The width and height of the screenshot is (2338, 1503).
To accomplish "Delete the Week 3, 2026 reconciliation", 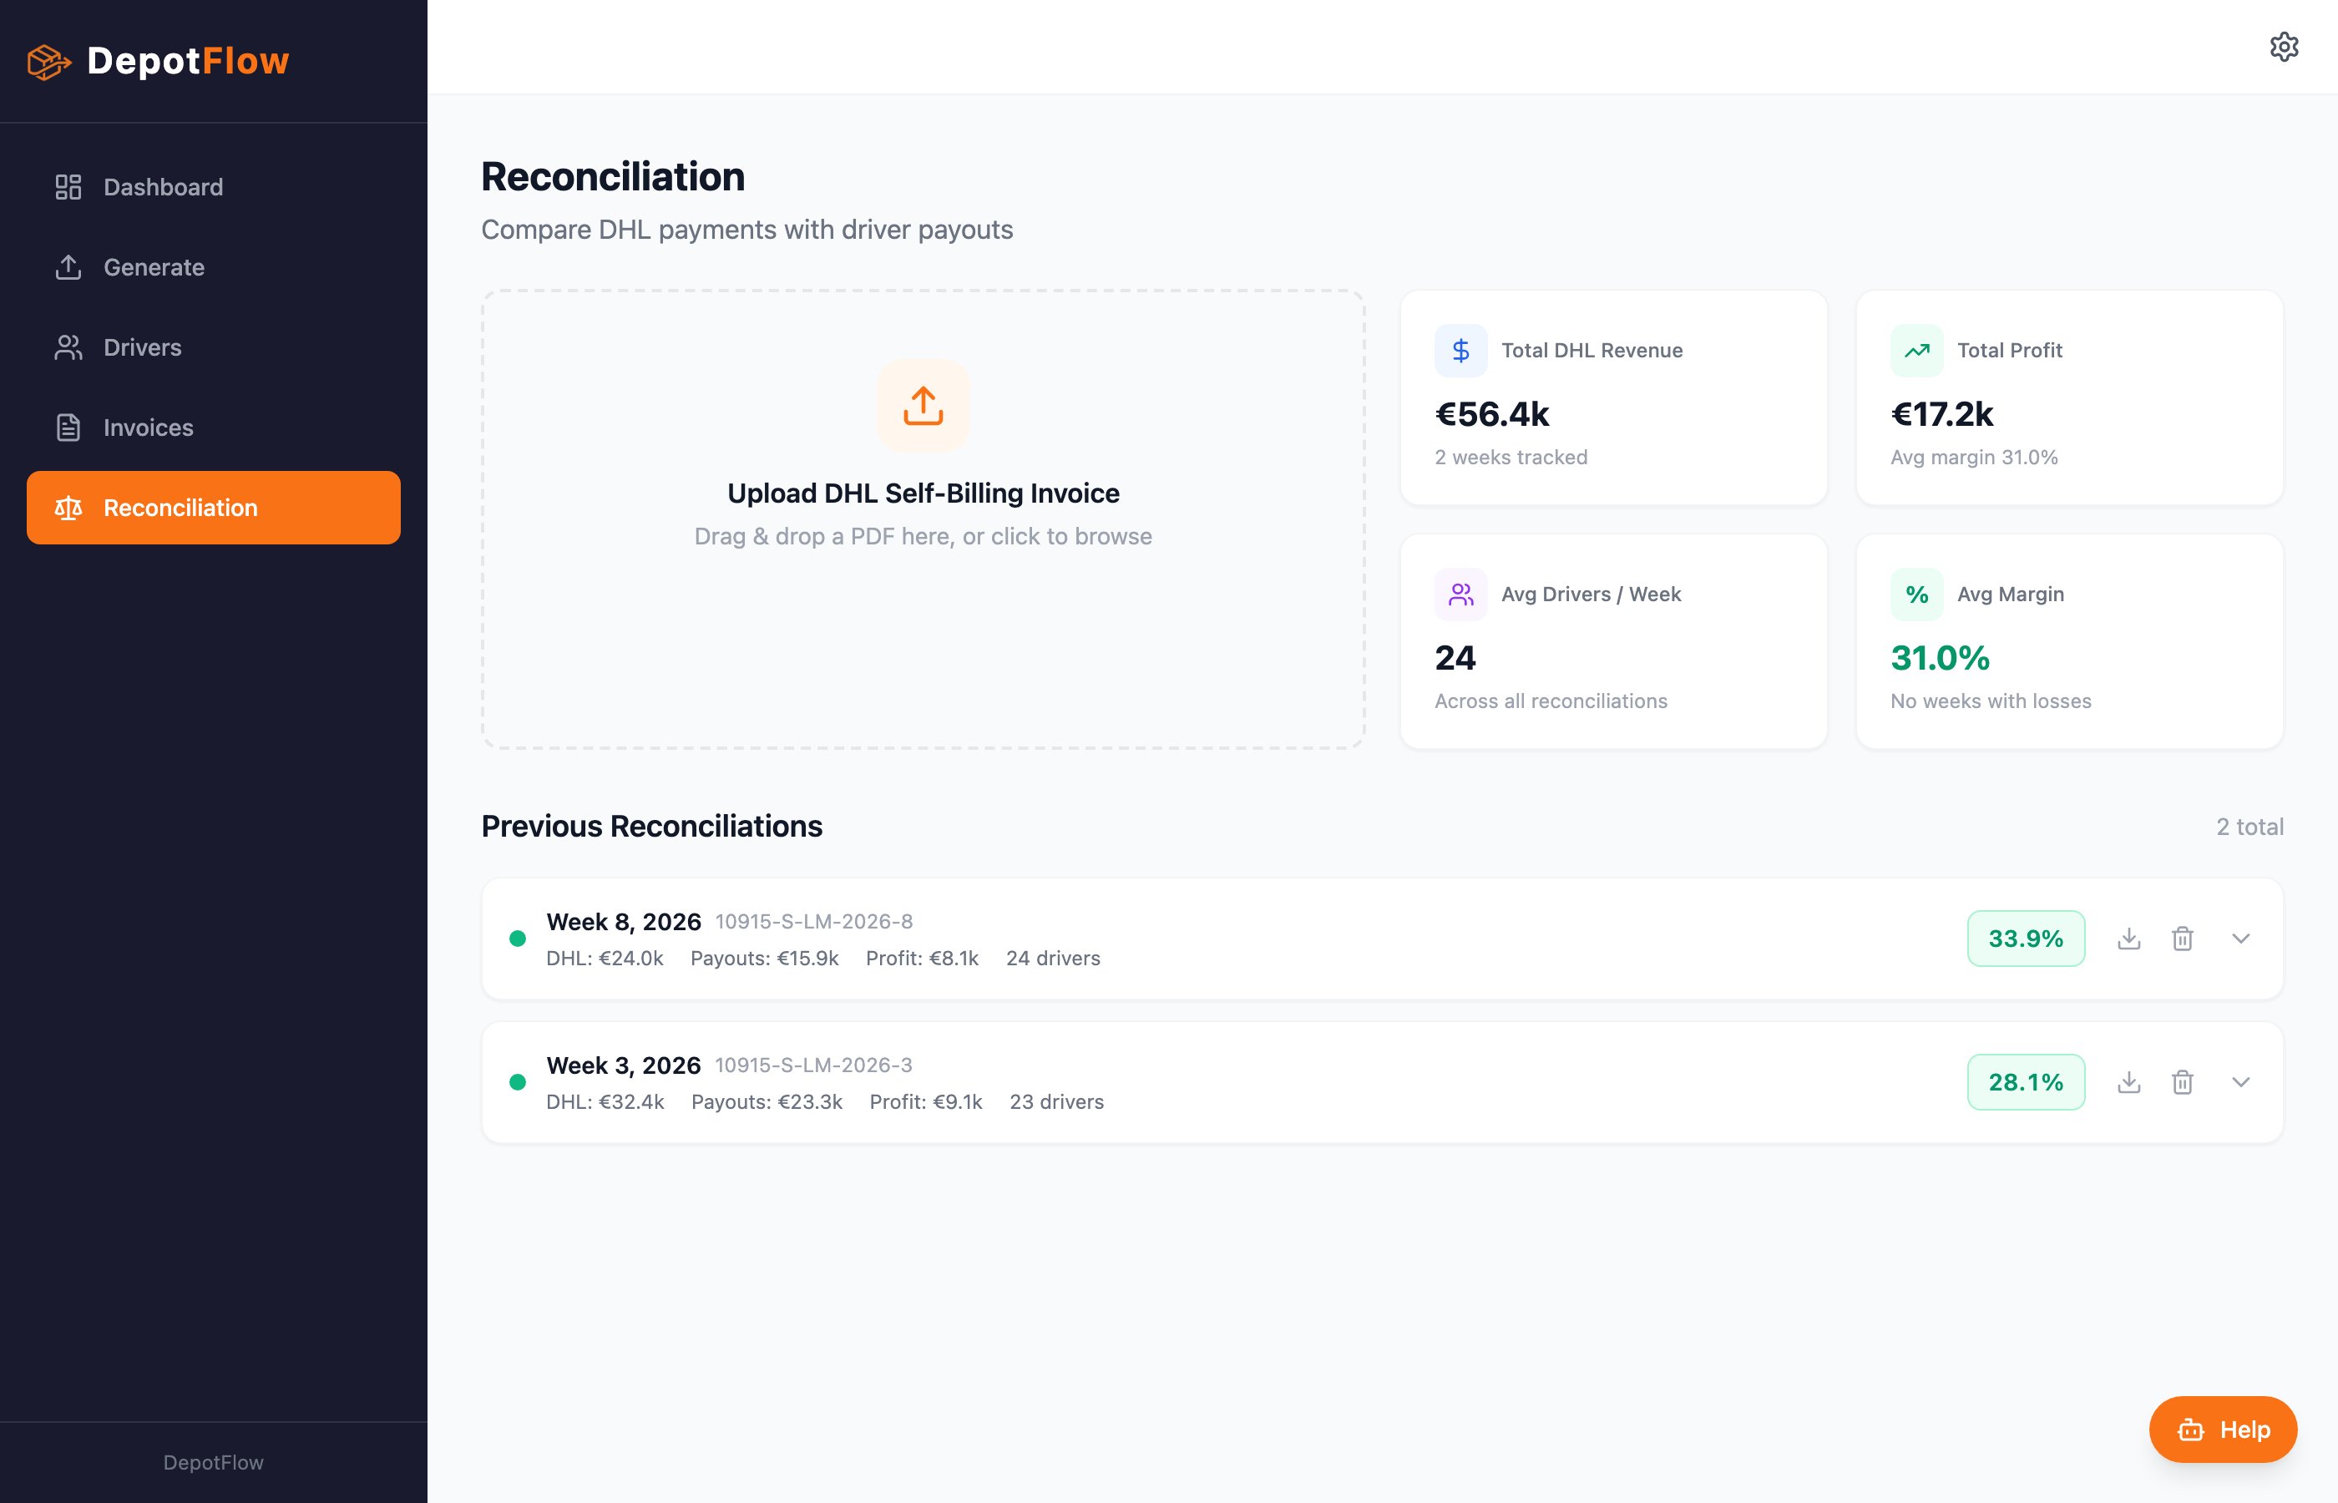I will tap(2182, 1081).
